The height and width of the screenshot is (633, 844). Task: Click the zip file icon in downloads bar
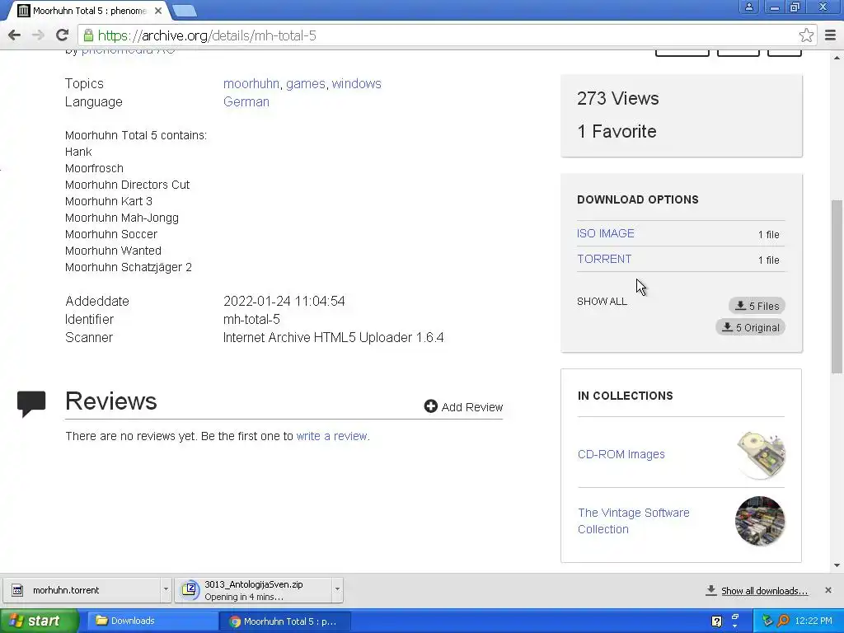tap(190, 590)
